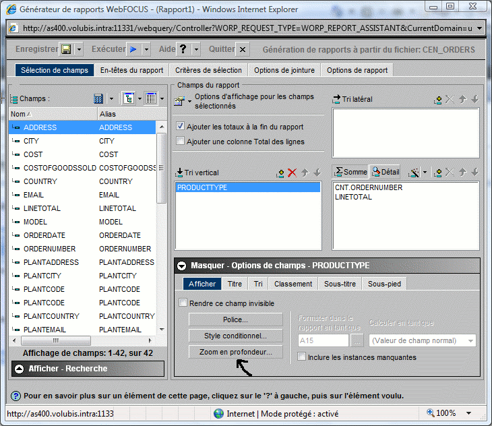
Task: Open dropdown beside the magic wand icon
Action: [425, 172]
